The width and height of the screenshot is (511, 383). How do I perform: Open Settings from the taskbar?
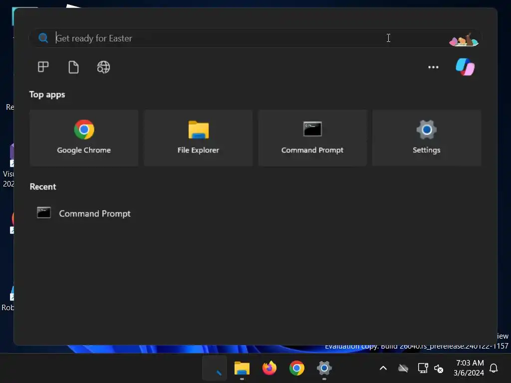tap(324, 369)
